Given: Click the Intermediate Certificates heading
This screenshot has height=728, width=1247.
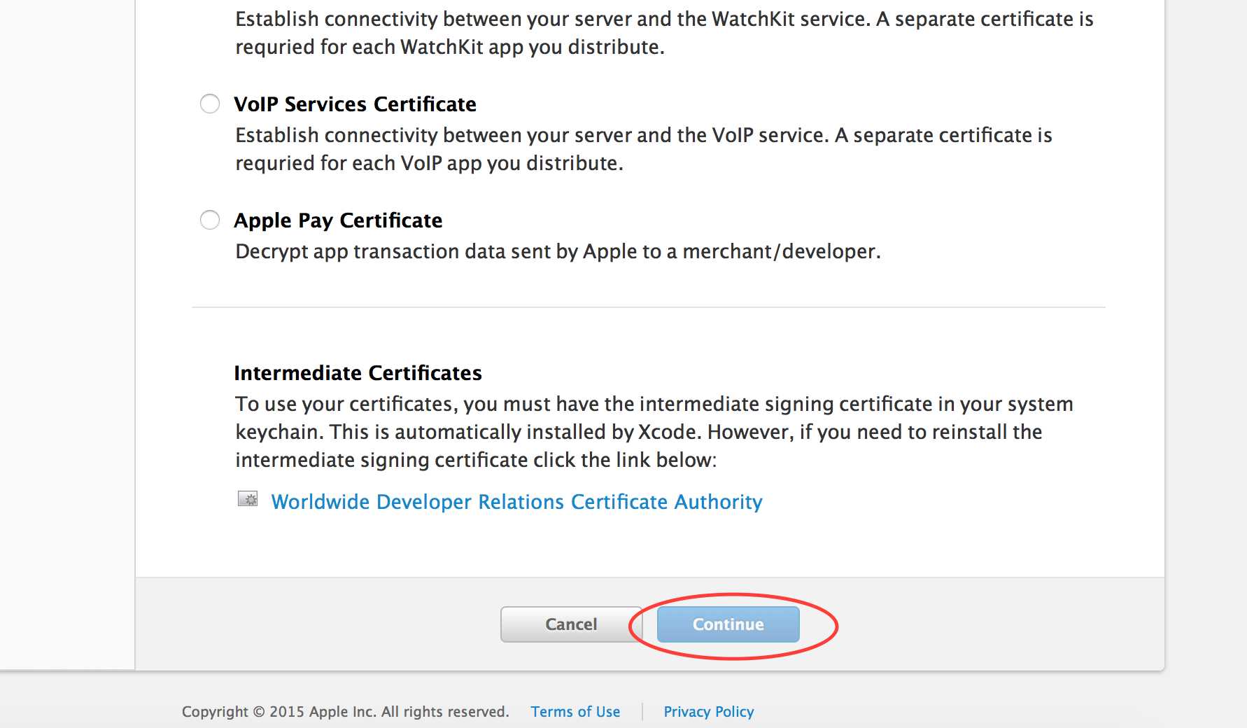Looking at the screenshot, I should pyautogui.click(x=358, y=373).
